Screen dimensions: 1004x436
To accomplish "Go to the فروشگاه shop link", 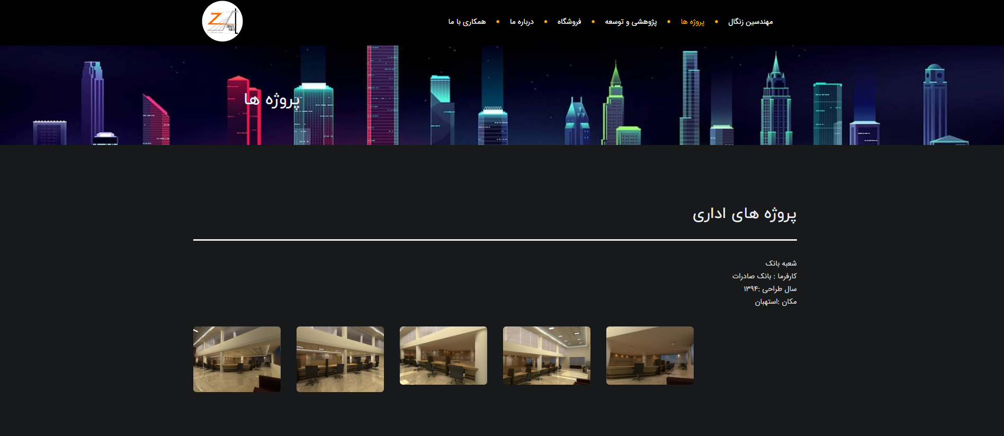I will pos(569,22).
